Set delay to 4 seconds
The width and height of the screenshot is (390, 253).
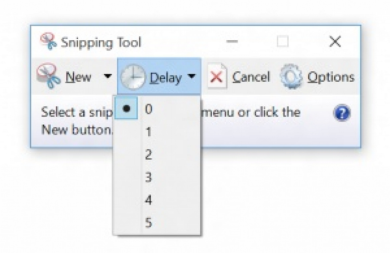157,200
